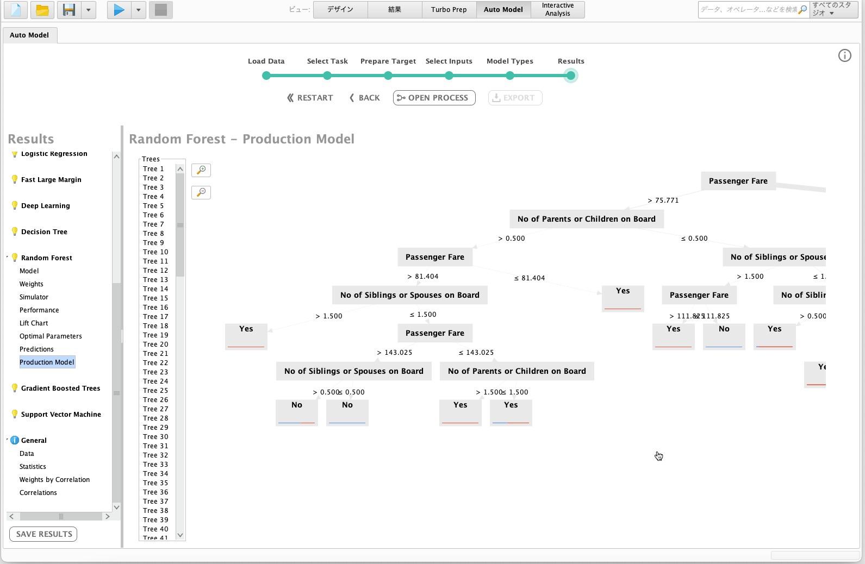The image size is (865, 564).
Task: Run the process with the play button
Action: tap(119, 10)
